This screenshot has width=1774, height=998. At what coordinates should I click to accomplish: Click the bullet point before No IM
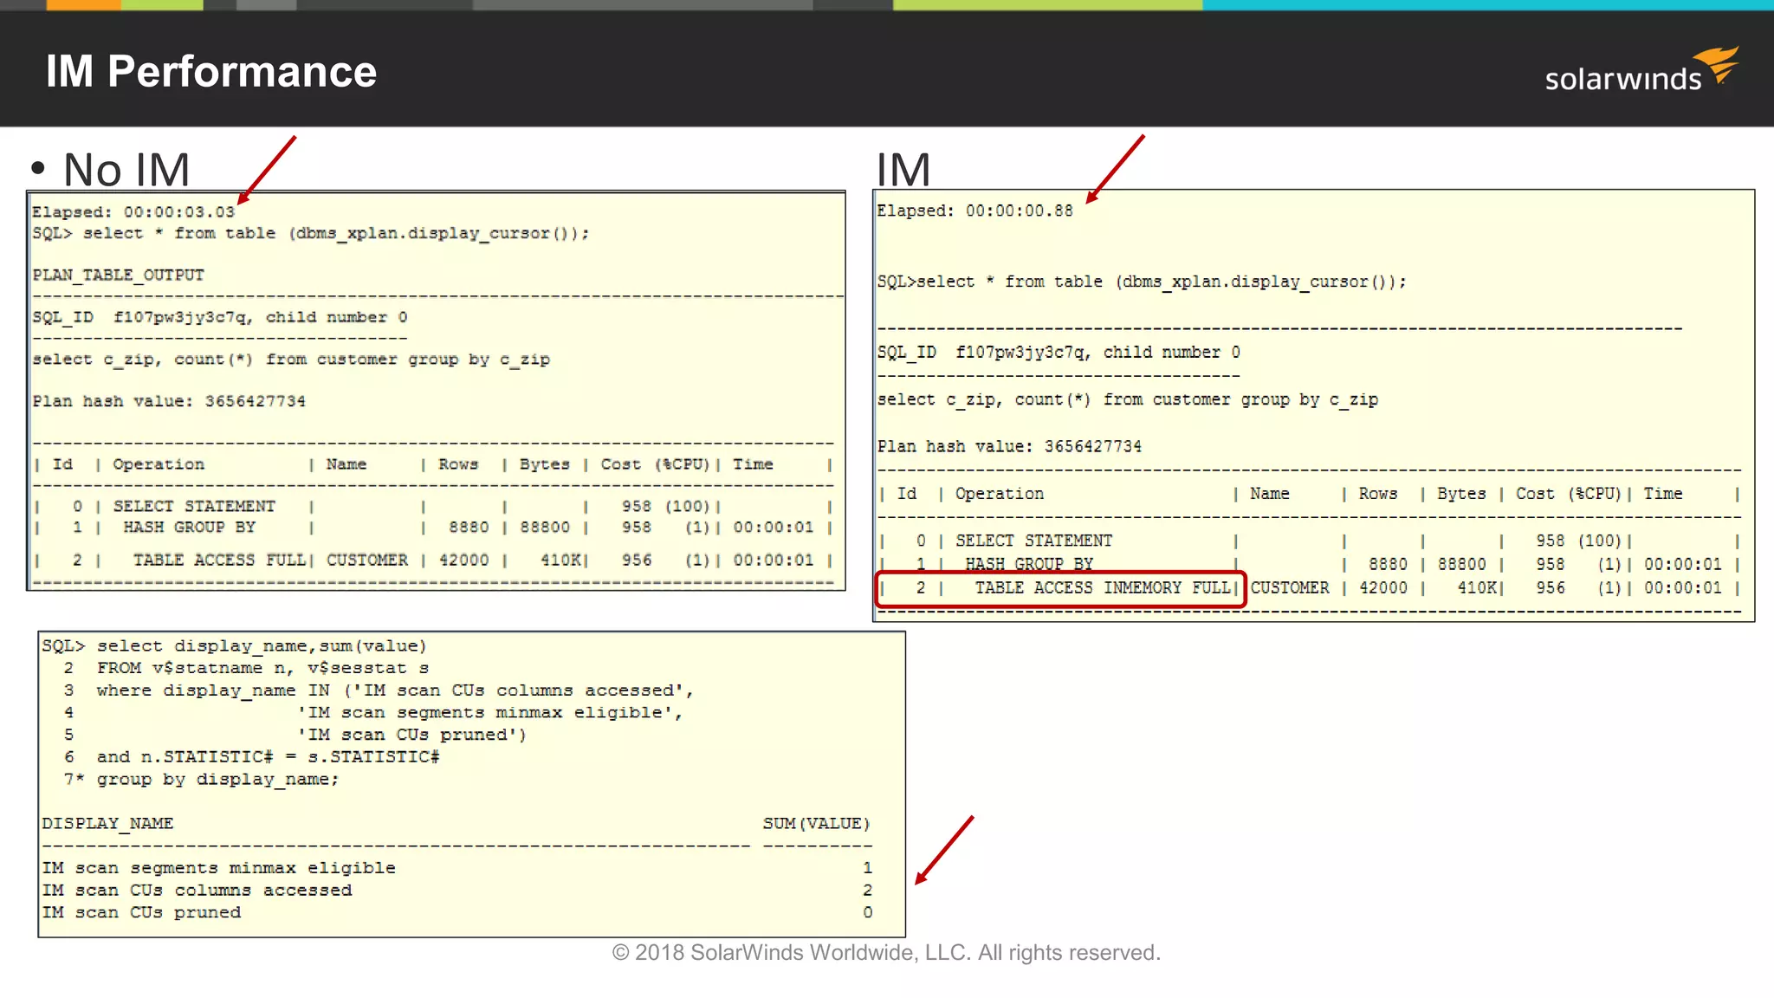37,168
